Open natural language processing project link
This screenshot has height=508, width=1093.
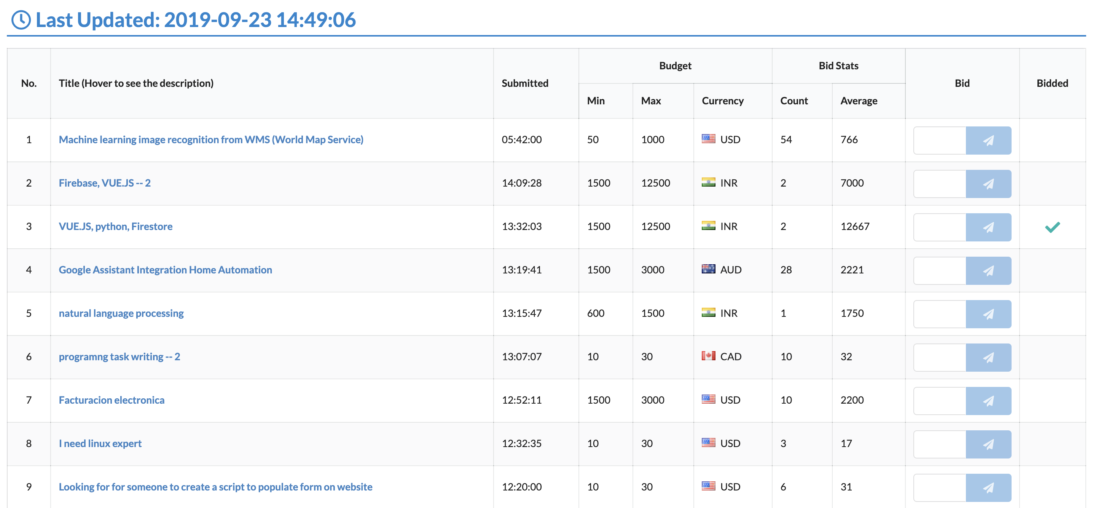pyautogui.click(x=121, y=313)
